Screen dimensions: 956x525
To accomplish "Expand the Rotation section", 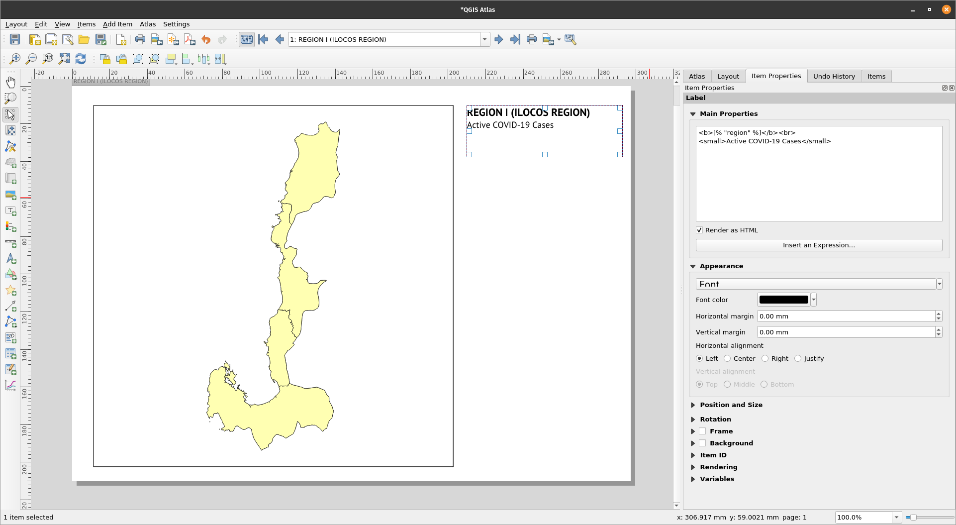I will tap(693, 420).
